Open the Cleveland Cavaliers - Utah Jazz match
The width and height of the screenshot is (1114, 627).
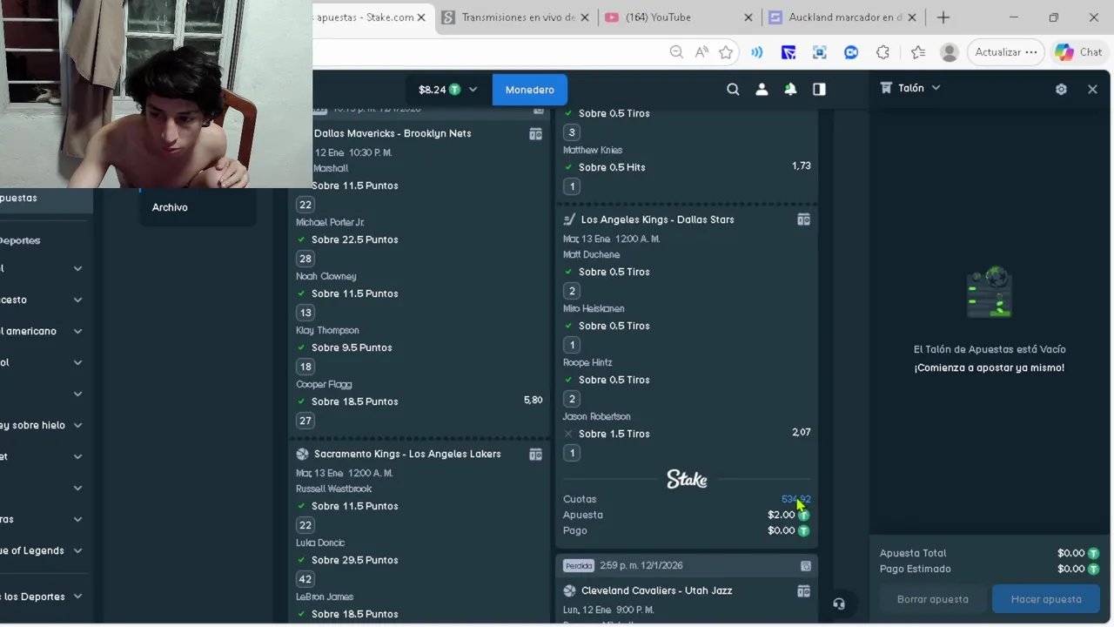tap(656, 590)
